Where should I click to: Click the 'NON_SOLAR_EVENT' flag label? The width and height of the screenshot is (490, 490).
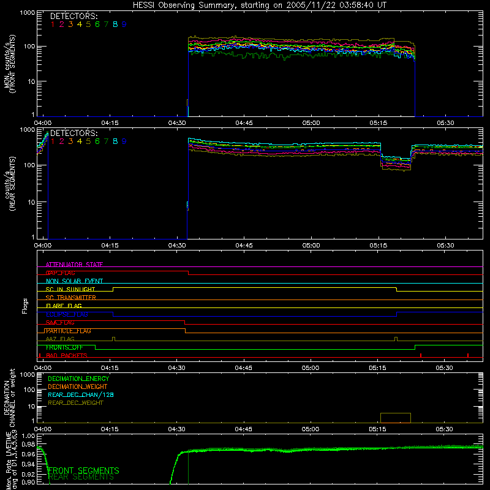(74, 281)
